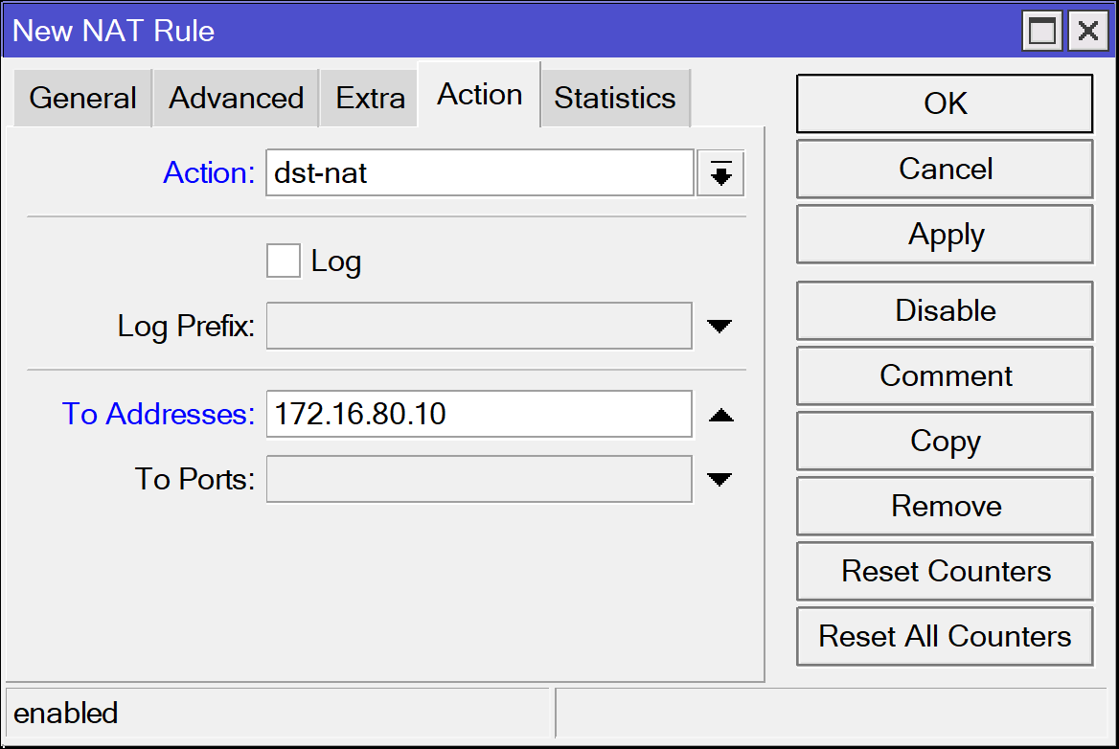Open the Advanced tab
Viewport: 1119px width, 749px height.
click(x=236, y=98)
